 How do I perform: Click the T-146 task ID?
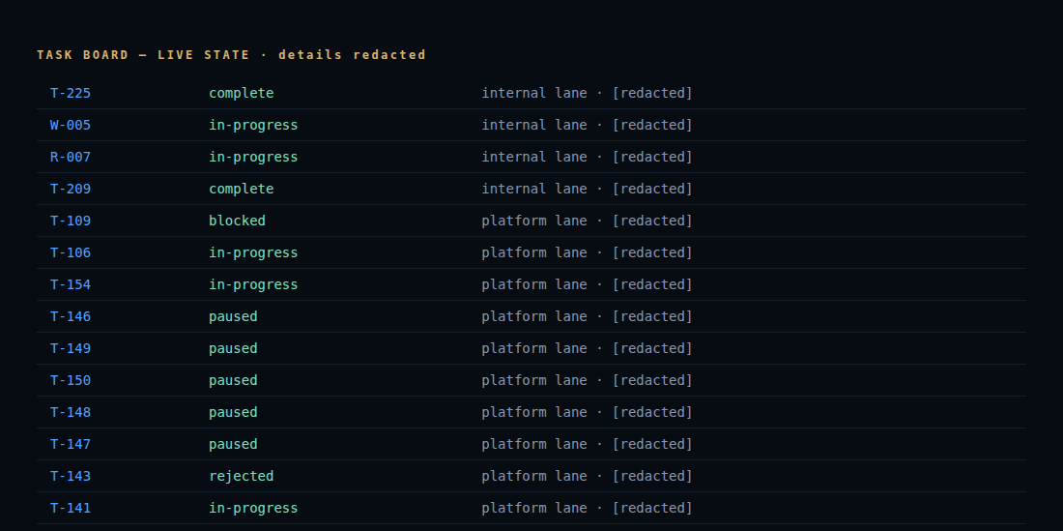click(71, 316)
